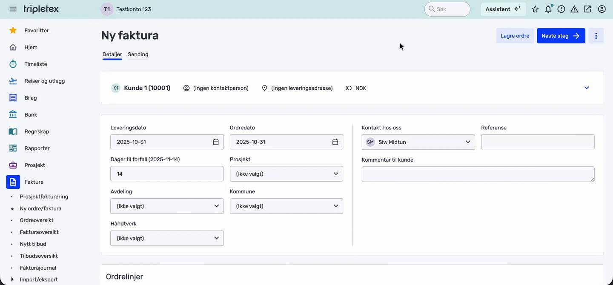Open calendar picker for Ordredato
Viewport: 613px width, 285px height.
[x=335, y=142]
